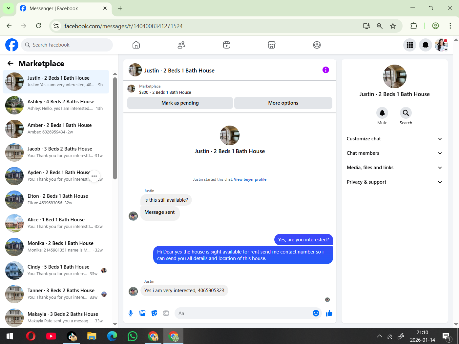Open WhatsApp from taskbar
The height and width of the screenshot is (344, 459).
[x=133, y=336]
